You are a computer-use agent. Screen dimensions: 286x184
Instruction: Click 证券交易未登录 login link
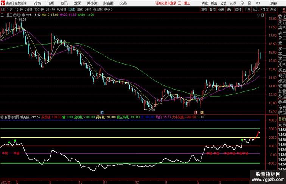pos(166,3)
